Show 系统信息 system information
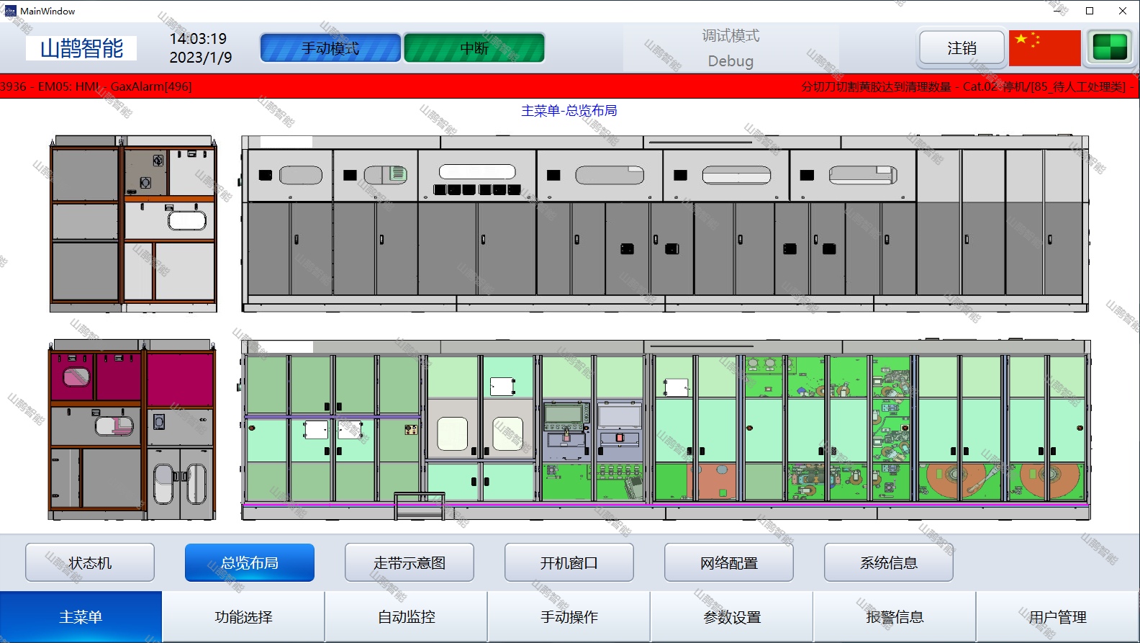1140x643 pixels. pyautogui.click(x=889, y=562)
